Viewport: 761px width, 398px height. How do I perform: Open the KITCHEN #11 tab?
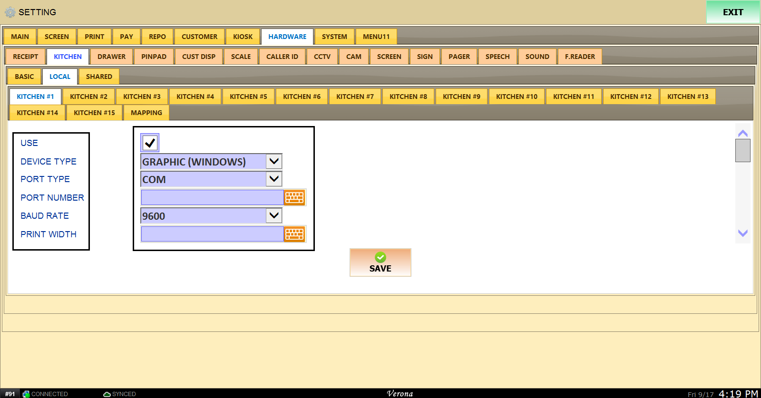(x=574, y=97)
